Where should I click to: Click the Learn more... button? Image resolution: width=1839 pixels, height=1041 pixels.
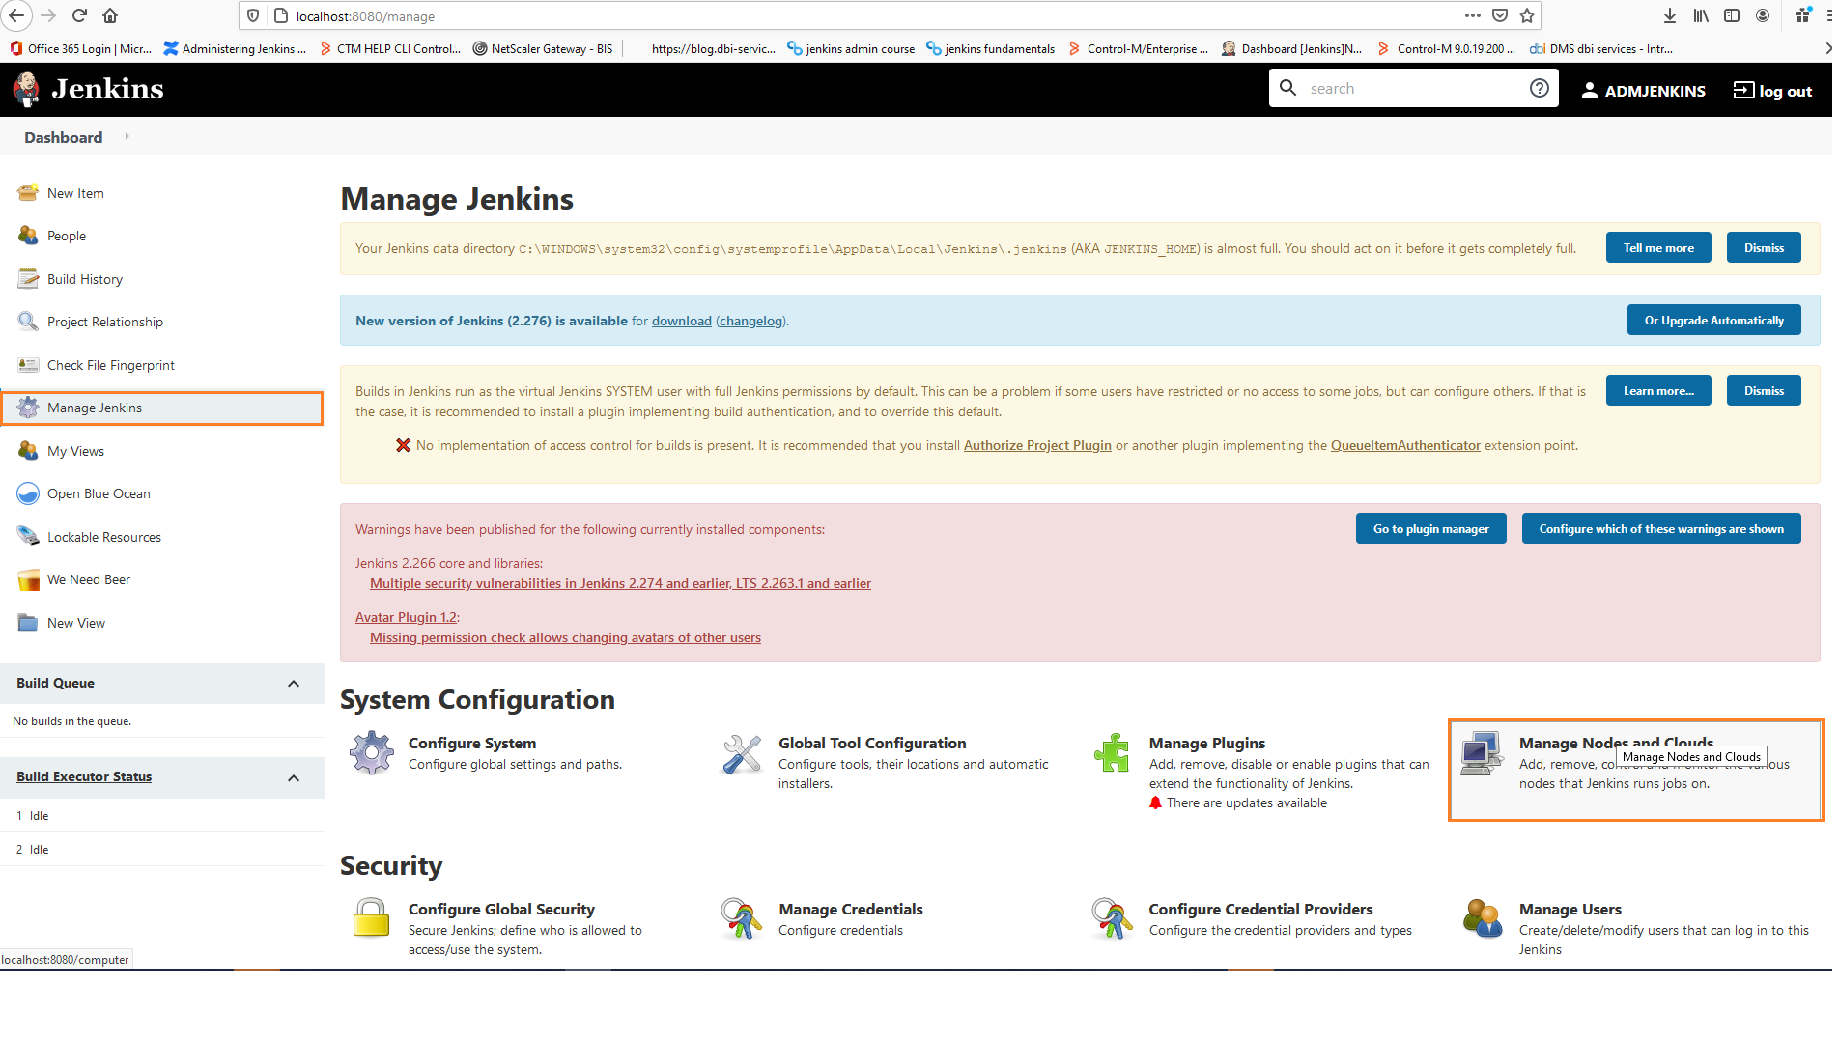(1658, 391)
